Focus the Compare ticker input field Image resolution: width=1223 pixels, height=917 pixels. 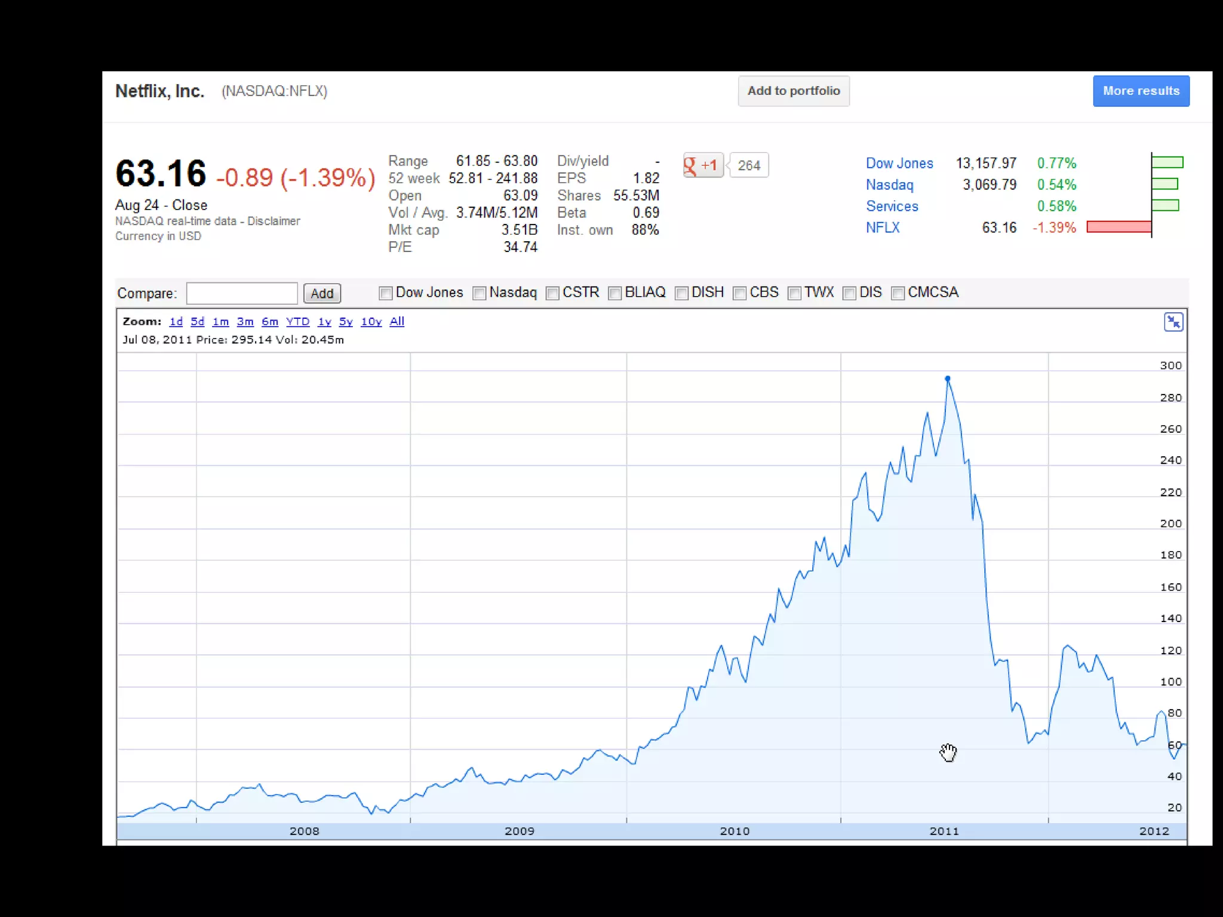coord(242,293)
